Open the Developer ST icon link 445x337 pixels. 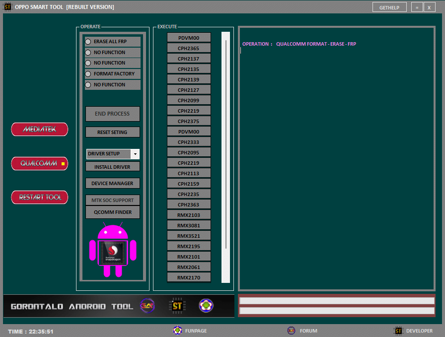coord(398,331)
